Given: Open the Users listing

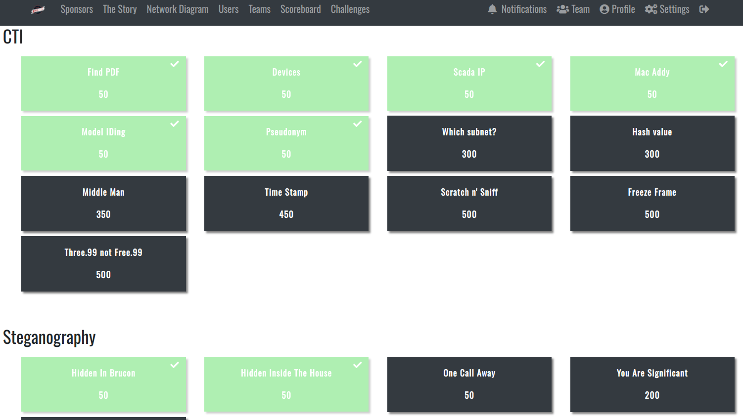Looking at the screenshot, I should pos(228,9).
